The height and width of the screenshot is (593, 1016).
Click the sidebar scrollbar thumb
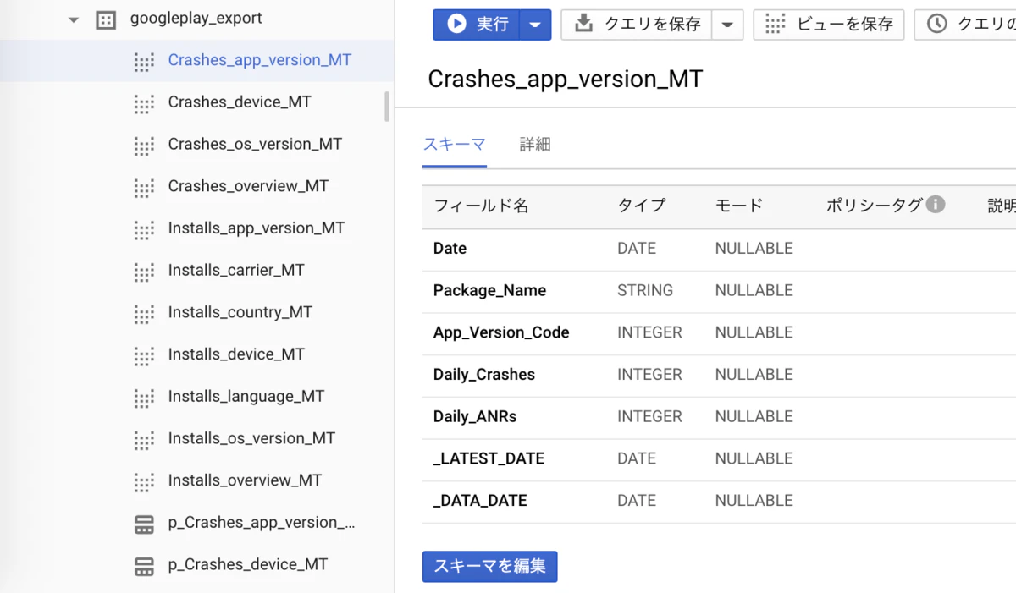coord(387,106)
